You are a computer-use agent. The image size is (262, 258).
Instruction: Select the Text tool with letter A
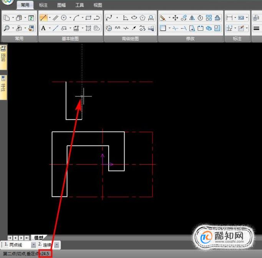coord(43,28)
